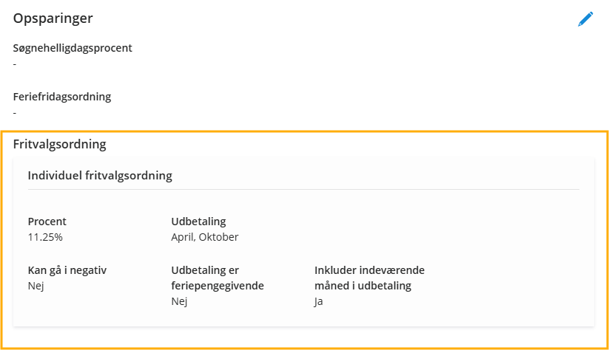Screen dimensions: 609x350
Task: Click the Ja value under Inkluder indeværende måned
Action: coord(319,301)
